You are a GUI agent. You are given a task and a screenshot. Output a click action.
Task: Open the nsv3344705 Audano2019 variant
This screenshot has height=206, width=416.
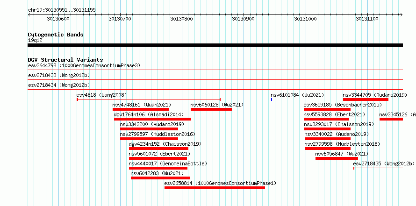click(375, 95)
